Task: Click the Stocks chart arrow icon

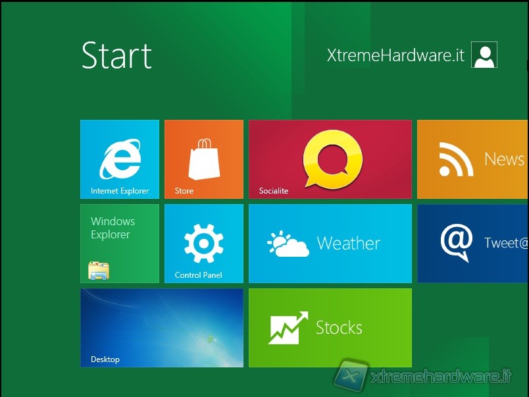Action: tap(288, 328)
